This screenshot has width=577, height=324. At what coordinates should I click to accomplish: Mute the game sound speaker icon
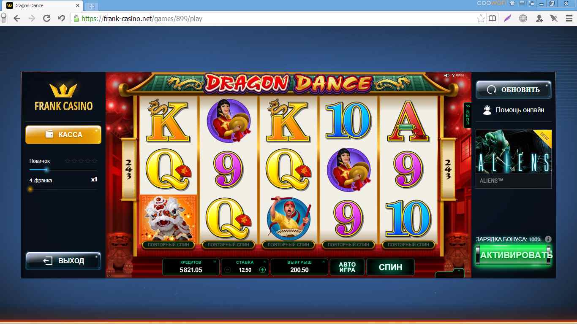(446, 76)
